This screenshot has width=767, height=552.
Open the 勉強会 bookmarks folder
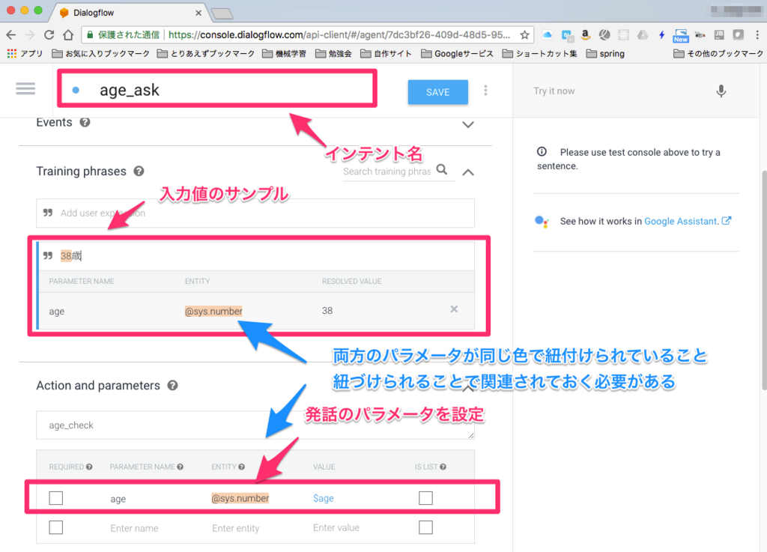(333, 53)
